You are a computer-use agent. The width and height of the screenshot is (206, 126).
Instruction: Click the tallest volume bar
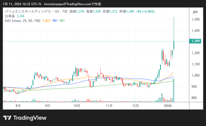click(174, 90)
